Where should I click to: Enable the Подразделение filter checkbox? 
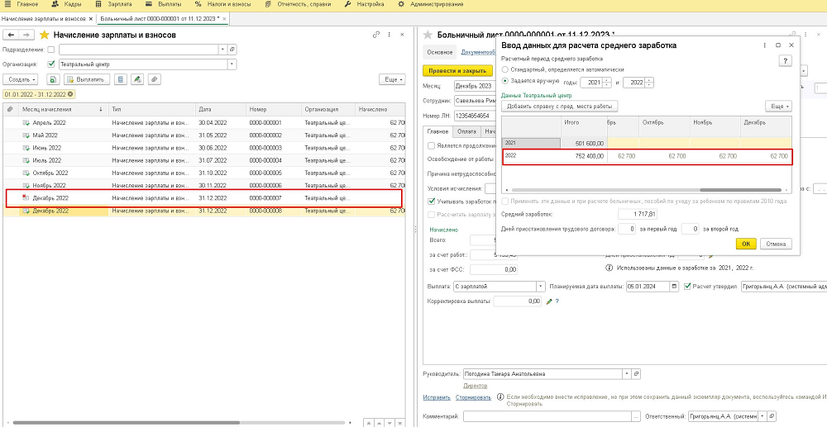[51, 50]
